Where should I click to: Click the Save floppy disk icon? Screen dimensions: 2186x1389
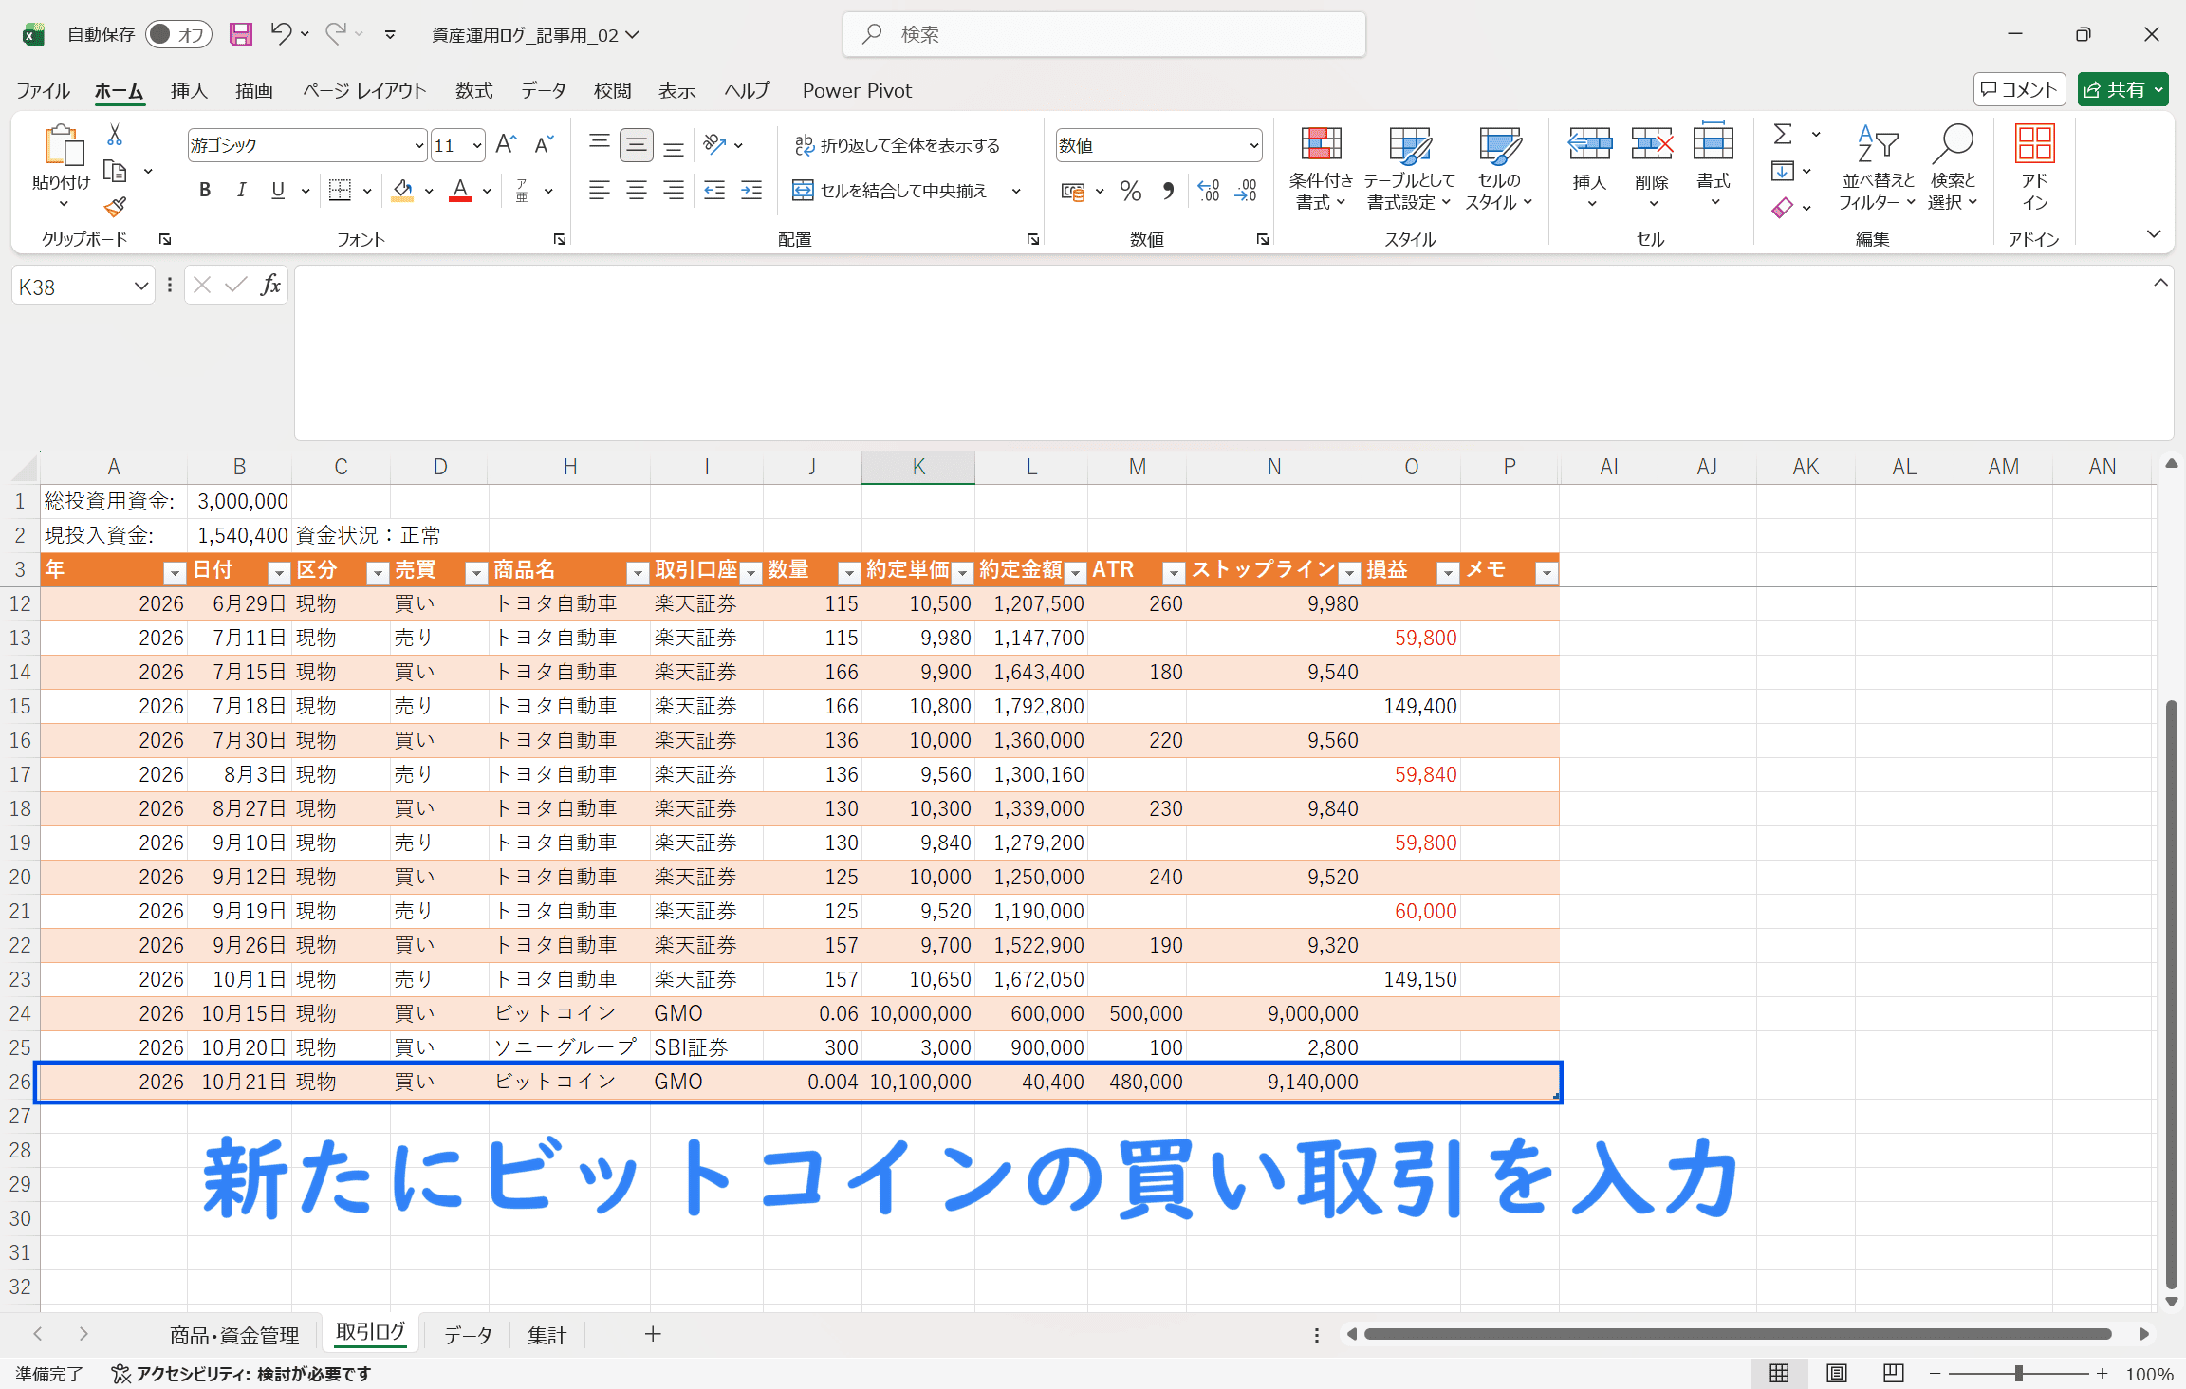coord(241,34)
